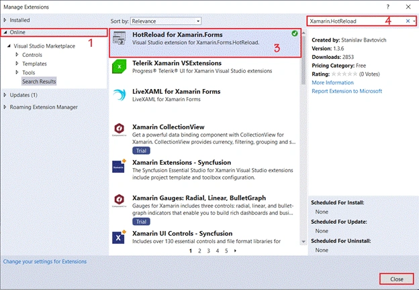Select Xamarin Extensions - Syncfusion title

[182, 162]
